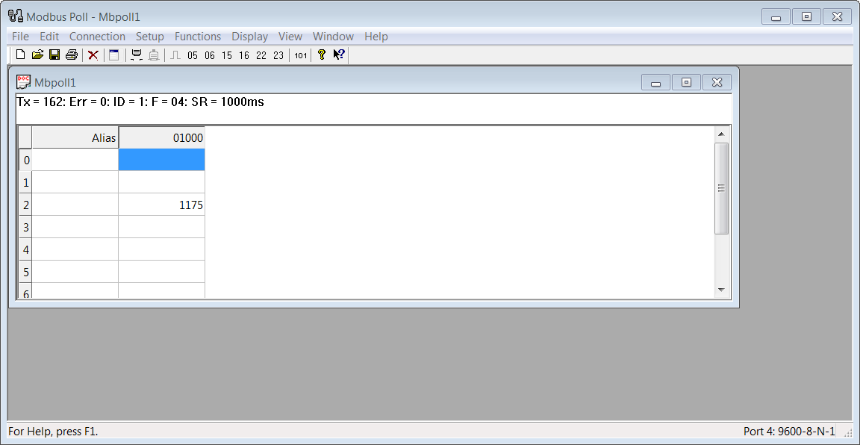Click the Port 4: 9600-8-N-1 status entry
Screen dimensions: 866x445
(789, 432)
